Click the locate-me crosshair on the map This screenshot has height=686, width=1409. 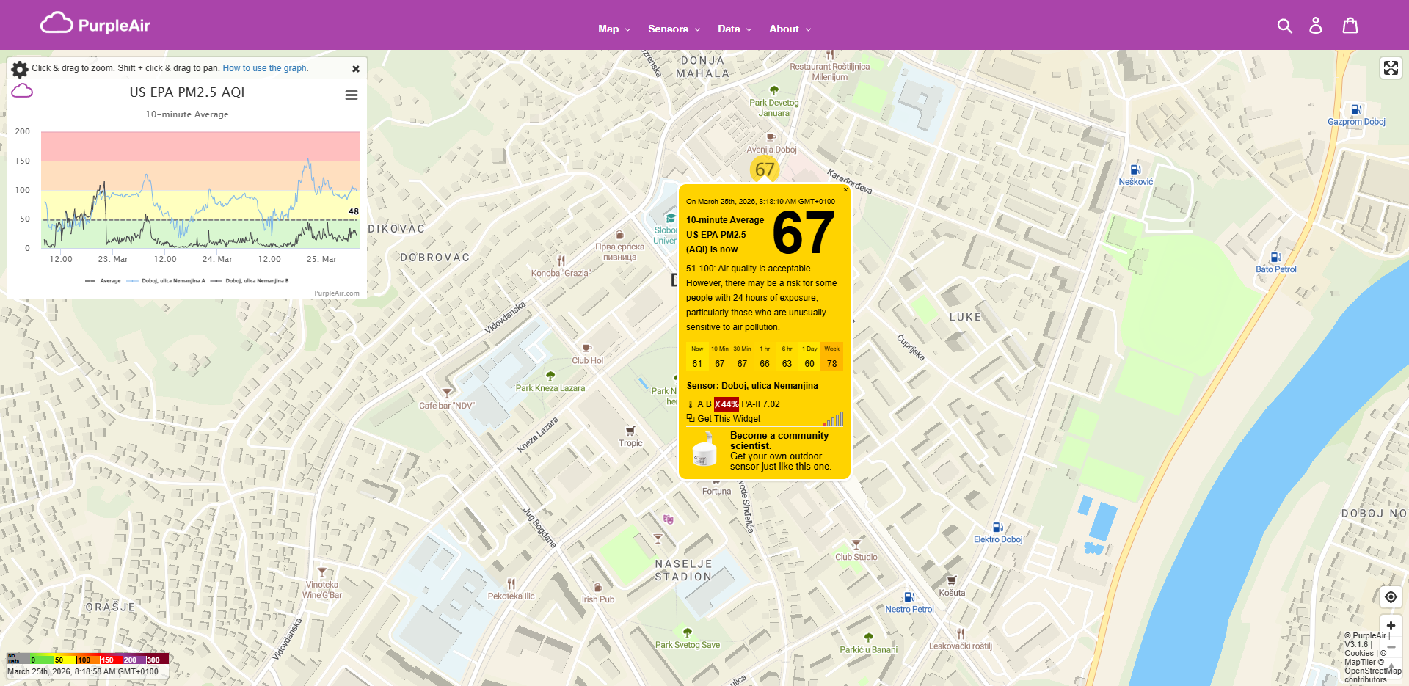(x=1391, y=597)
